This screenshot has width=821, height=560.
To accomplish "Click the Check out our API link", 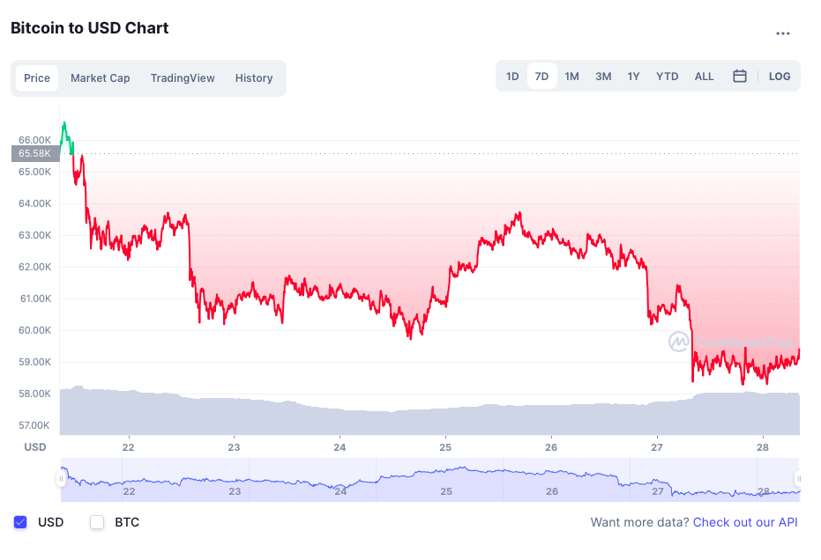I will [745, 522].
